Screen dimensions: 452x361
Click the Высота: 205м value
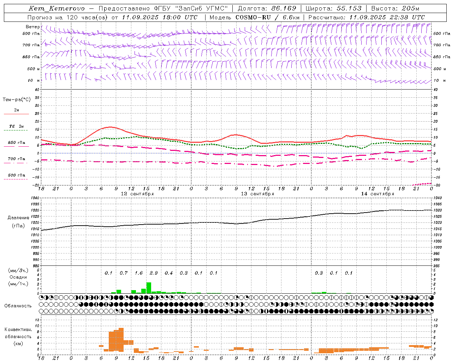(x=395, y=8)
